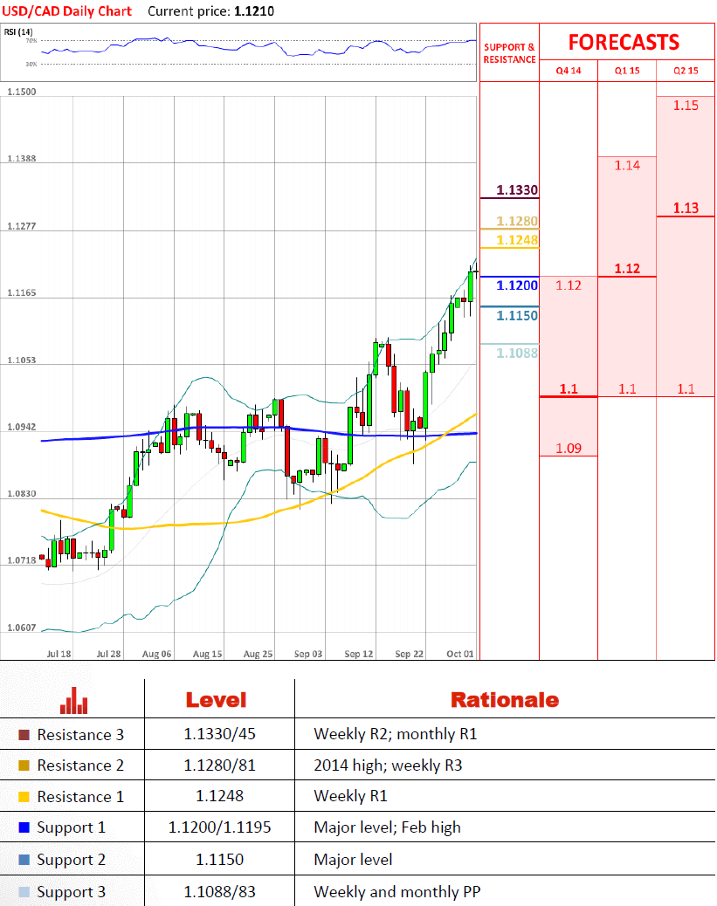This screenshot has height=906, width=717.
Task: Click the current price value 1.1210
Action: click(x=254, y=11)
